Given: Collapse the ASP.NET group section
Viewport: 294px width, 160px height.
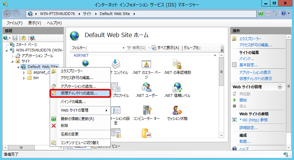Looking at the screenshot, I should click(x=215, y=55).
